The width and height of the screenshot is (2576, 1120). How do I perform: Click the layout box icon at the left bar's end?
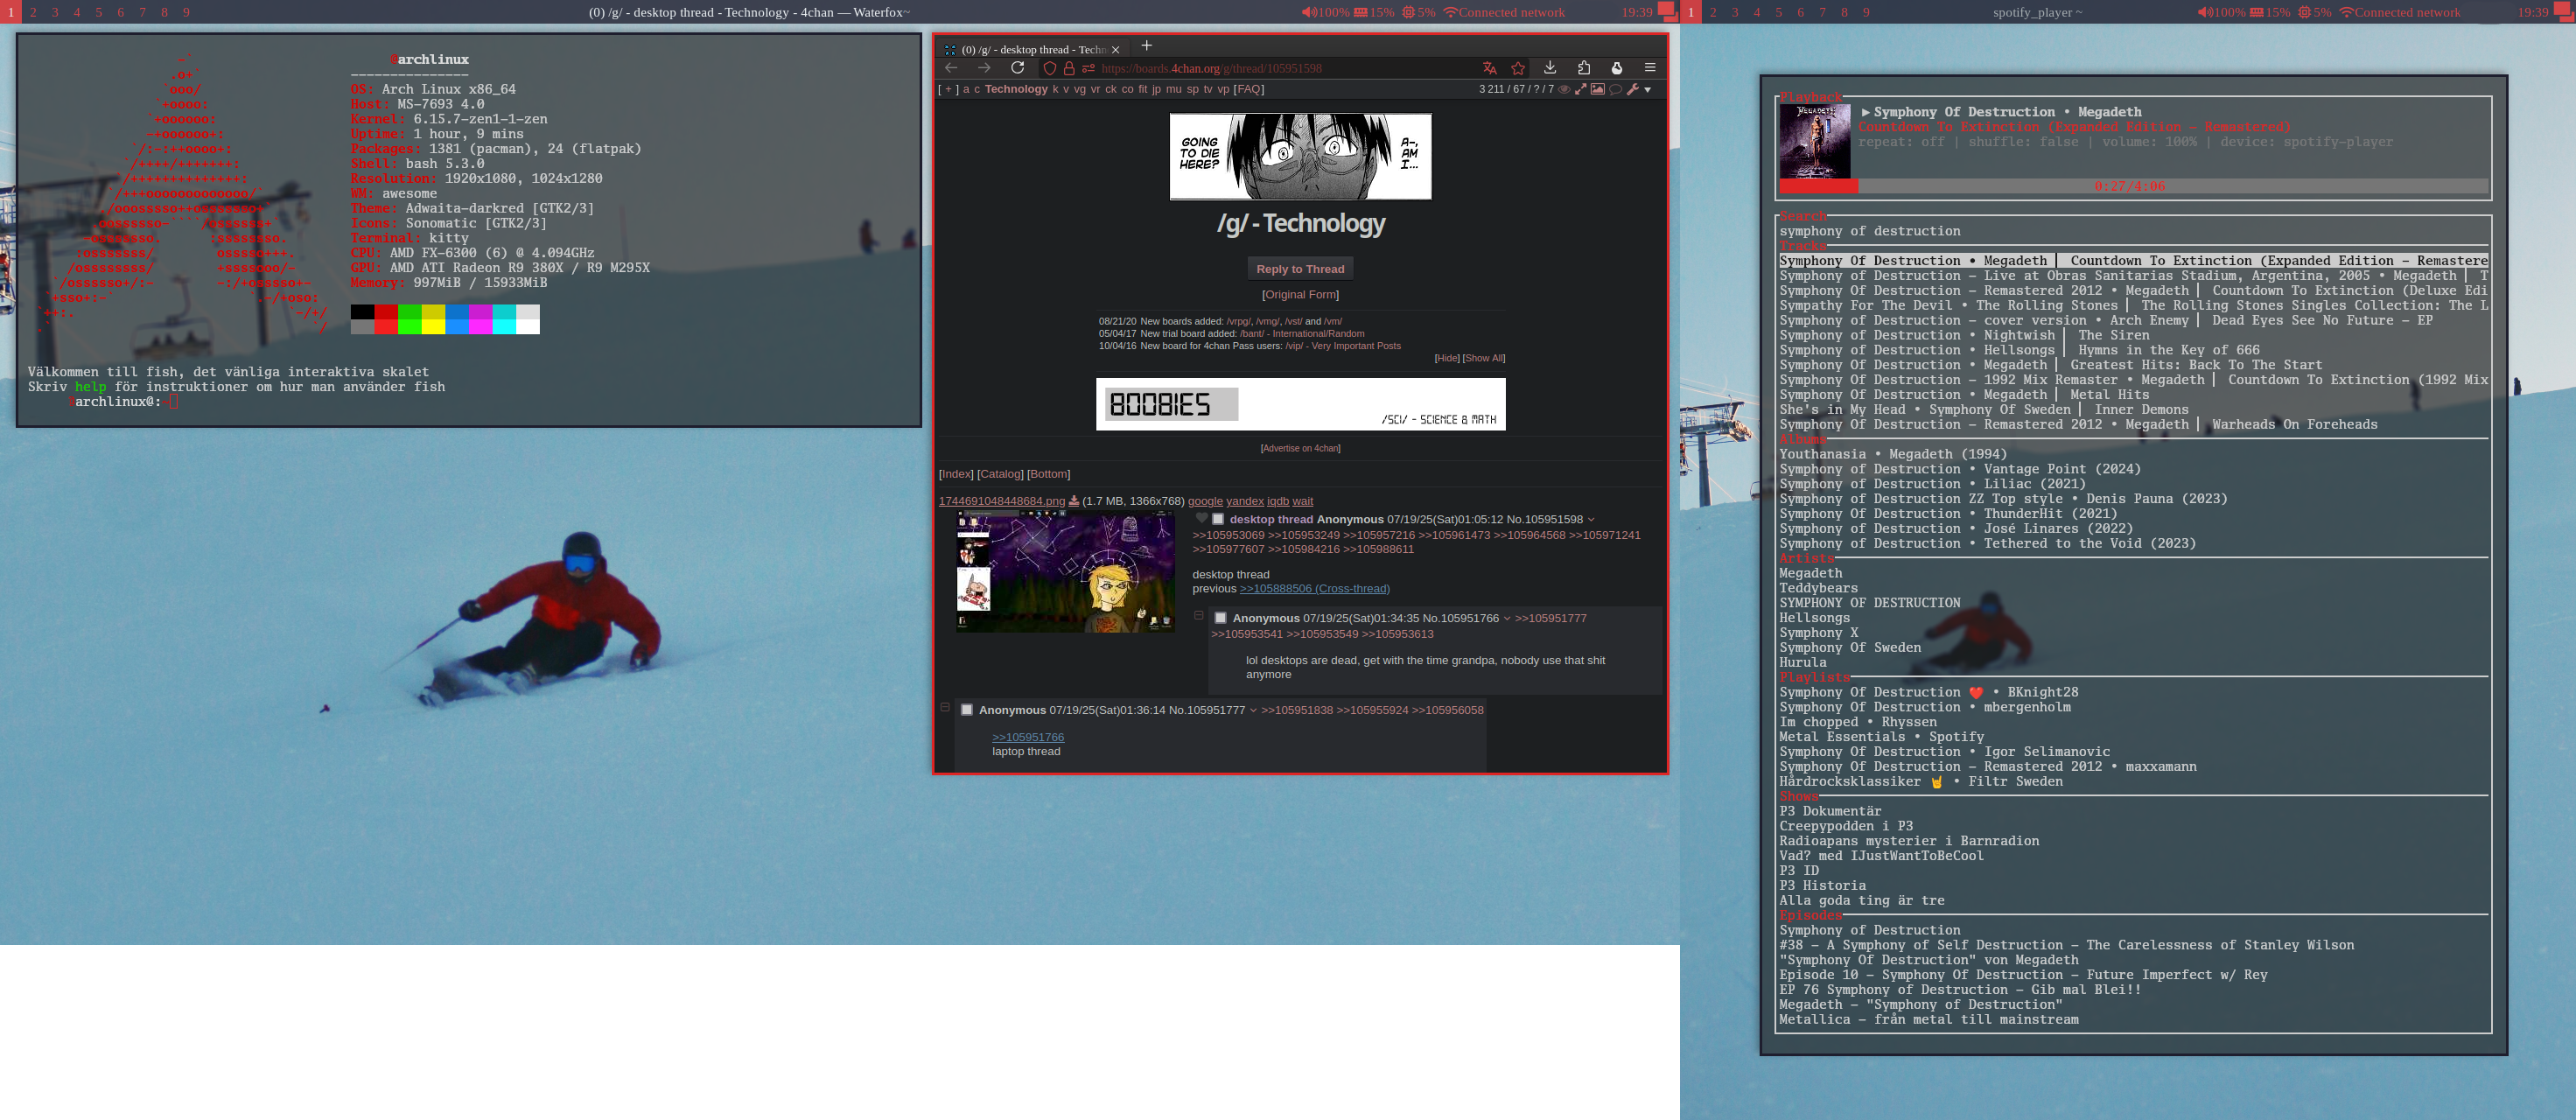coord(1666,12)
